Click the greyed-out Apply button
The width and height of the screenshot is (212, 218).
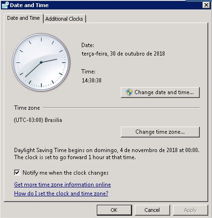[x=190, y=210]
